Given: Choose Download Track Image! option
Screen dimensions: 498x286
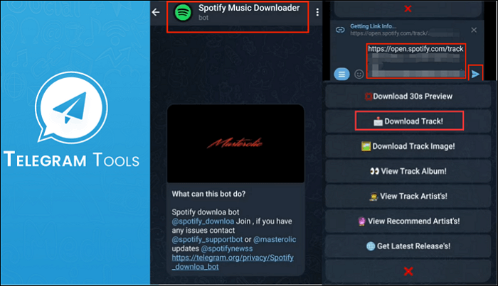Looking at the screenshot, I should [408, 146].
